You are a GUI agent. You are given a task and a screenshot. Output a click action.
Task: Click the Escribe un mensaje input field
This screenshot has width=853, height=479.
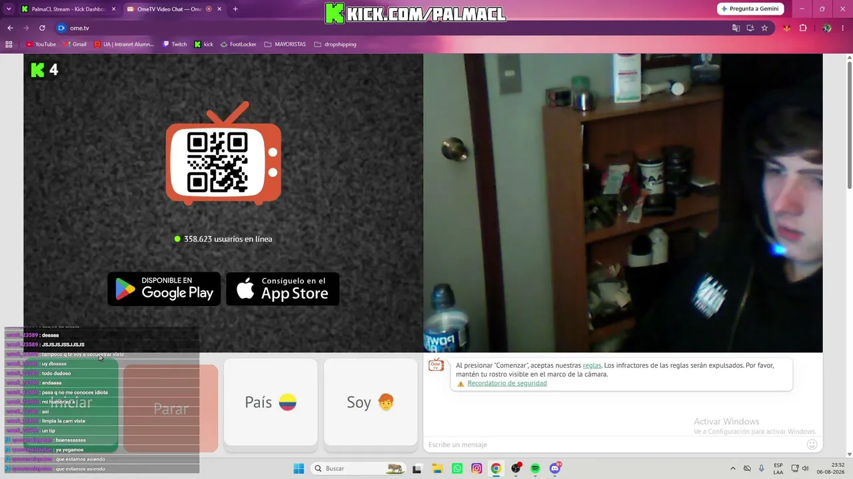(x=614, y=444)
